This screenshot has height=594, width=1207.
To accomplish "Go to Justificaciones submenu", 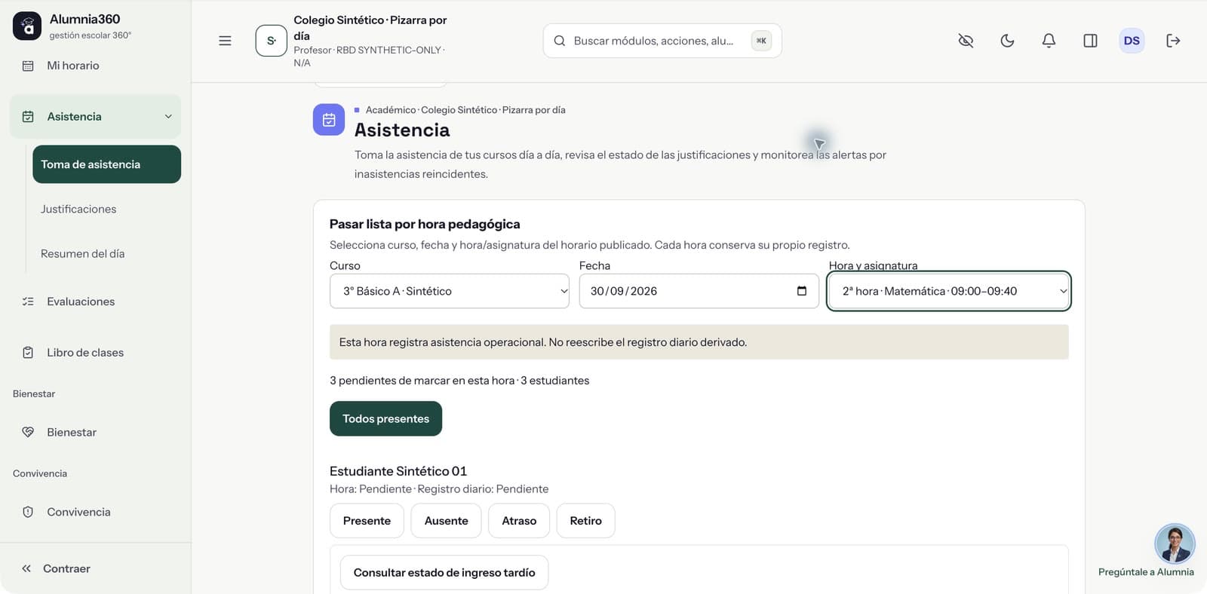I will pyautogui.click(x=78, y=209).
